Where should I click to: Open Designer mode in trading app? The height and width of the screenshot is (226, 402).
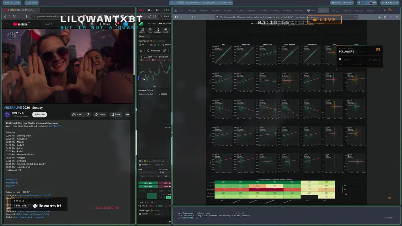[158, 30]
